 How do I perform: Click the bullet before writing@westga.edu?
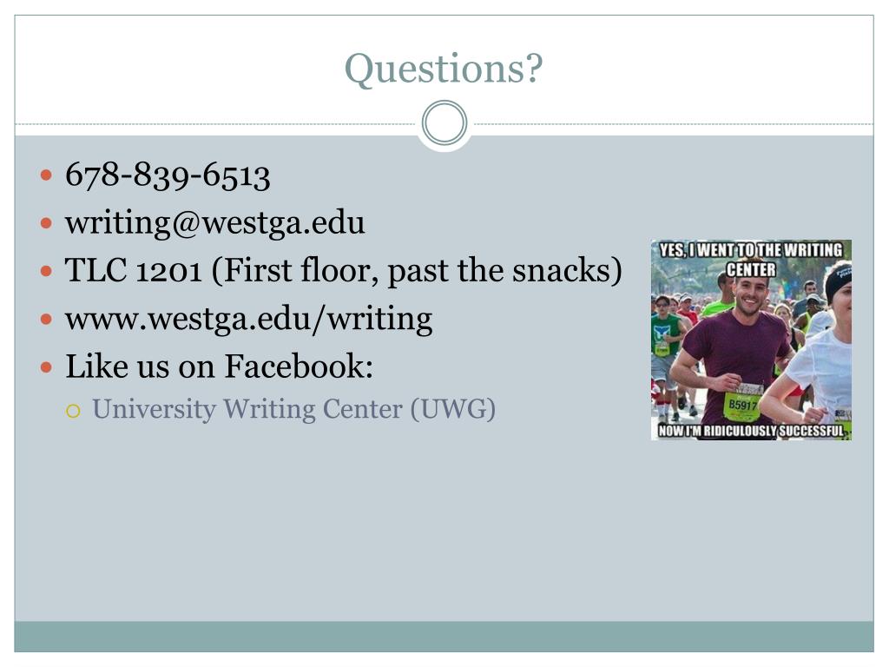tap(47, 223)
